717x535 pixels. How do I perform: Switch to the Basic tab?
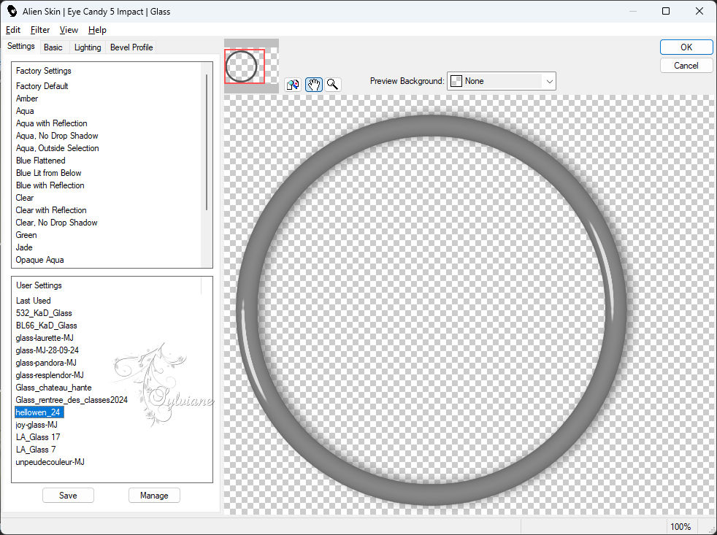pos(53,47)
